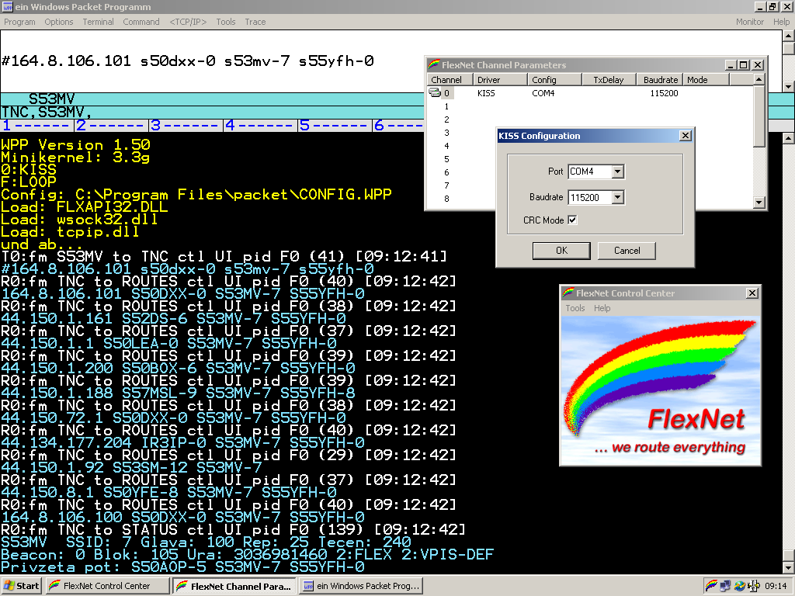This screenshot has width=795, height=596.
Task: Maximize the FlexNet Channel Parameters window
Action: pyautogui.click(x=743, y=65)
